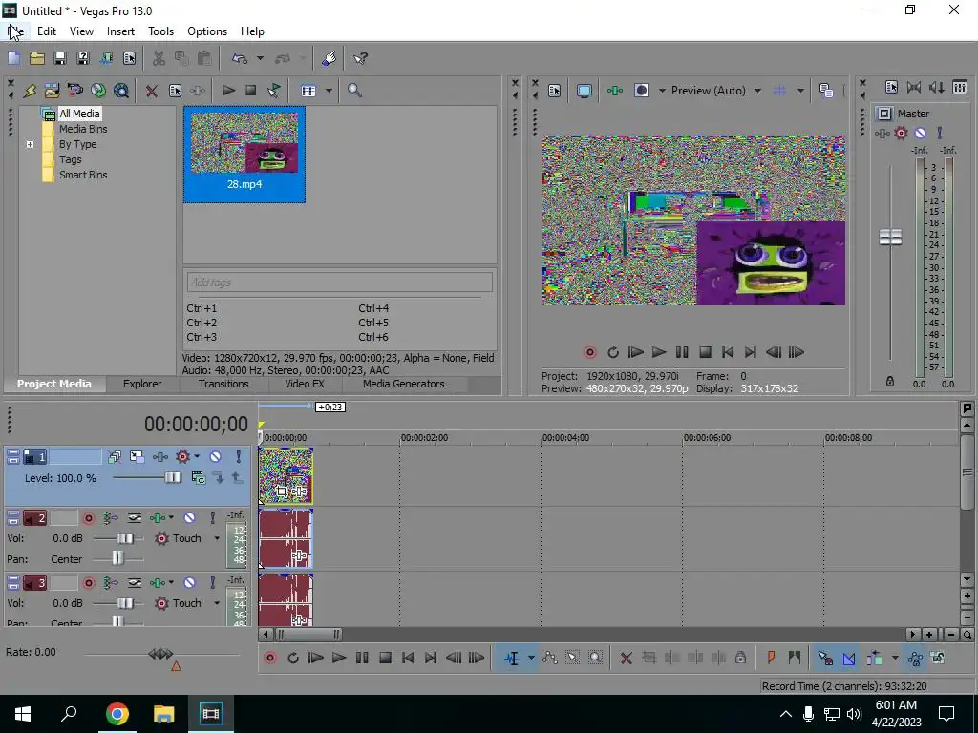Select the Zoom Edit tool in the bottom toolbar
The height and width of the screenshot is (733, 978).
[x=596, y=658]
